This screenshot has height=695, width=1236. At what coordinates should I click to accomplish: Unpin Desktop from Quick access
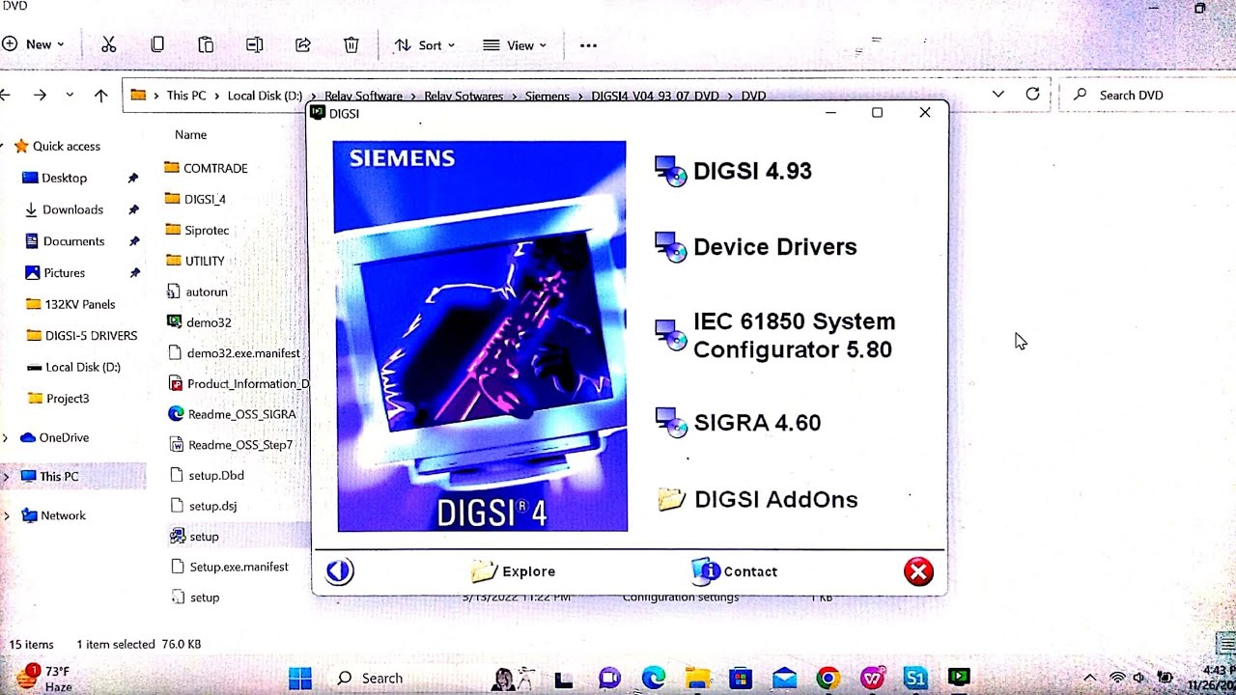click(133, 178)
